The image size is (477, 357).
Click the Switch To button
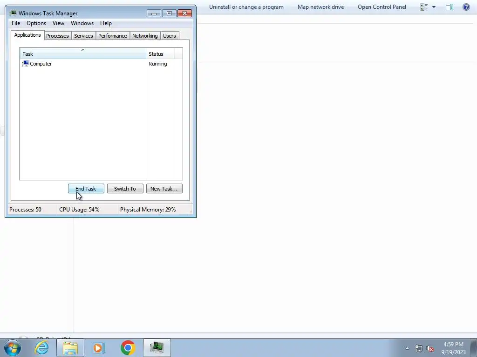pos(125,189)
